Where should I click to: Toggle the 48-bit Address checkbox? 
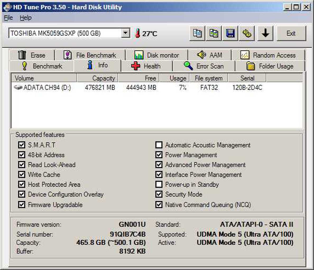pyautogui.click(x=22, y=155)
